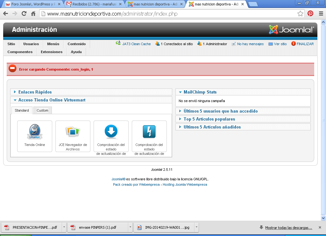This screenshot has height=236, width=326.
Task: Click the vertical scrollbar down arrow
Action: [323, 218]
